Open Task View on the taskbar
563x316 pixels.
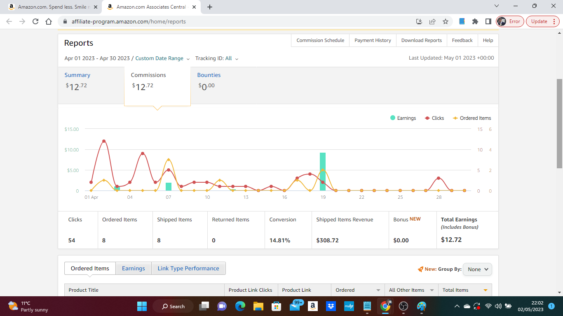click(x=204, y=306)
